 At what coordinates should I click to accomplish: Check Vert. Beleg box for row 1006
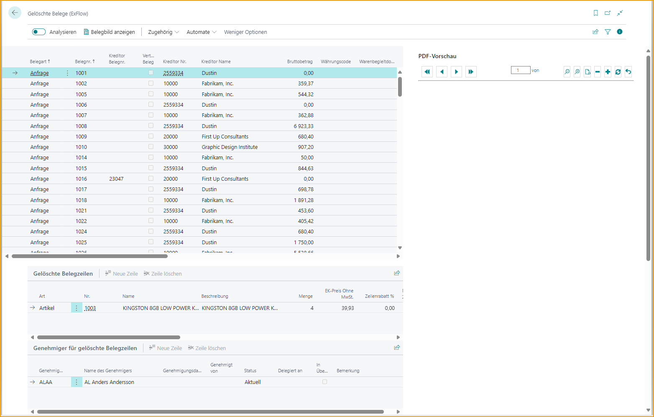point(151,104)
